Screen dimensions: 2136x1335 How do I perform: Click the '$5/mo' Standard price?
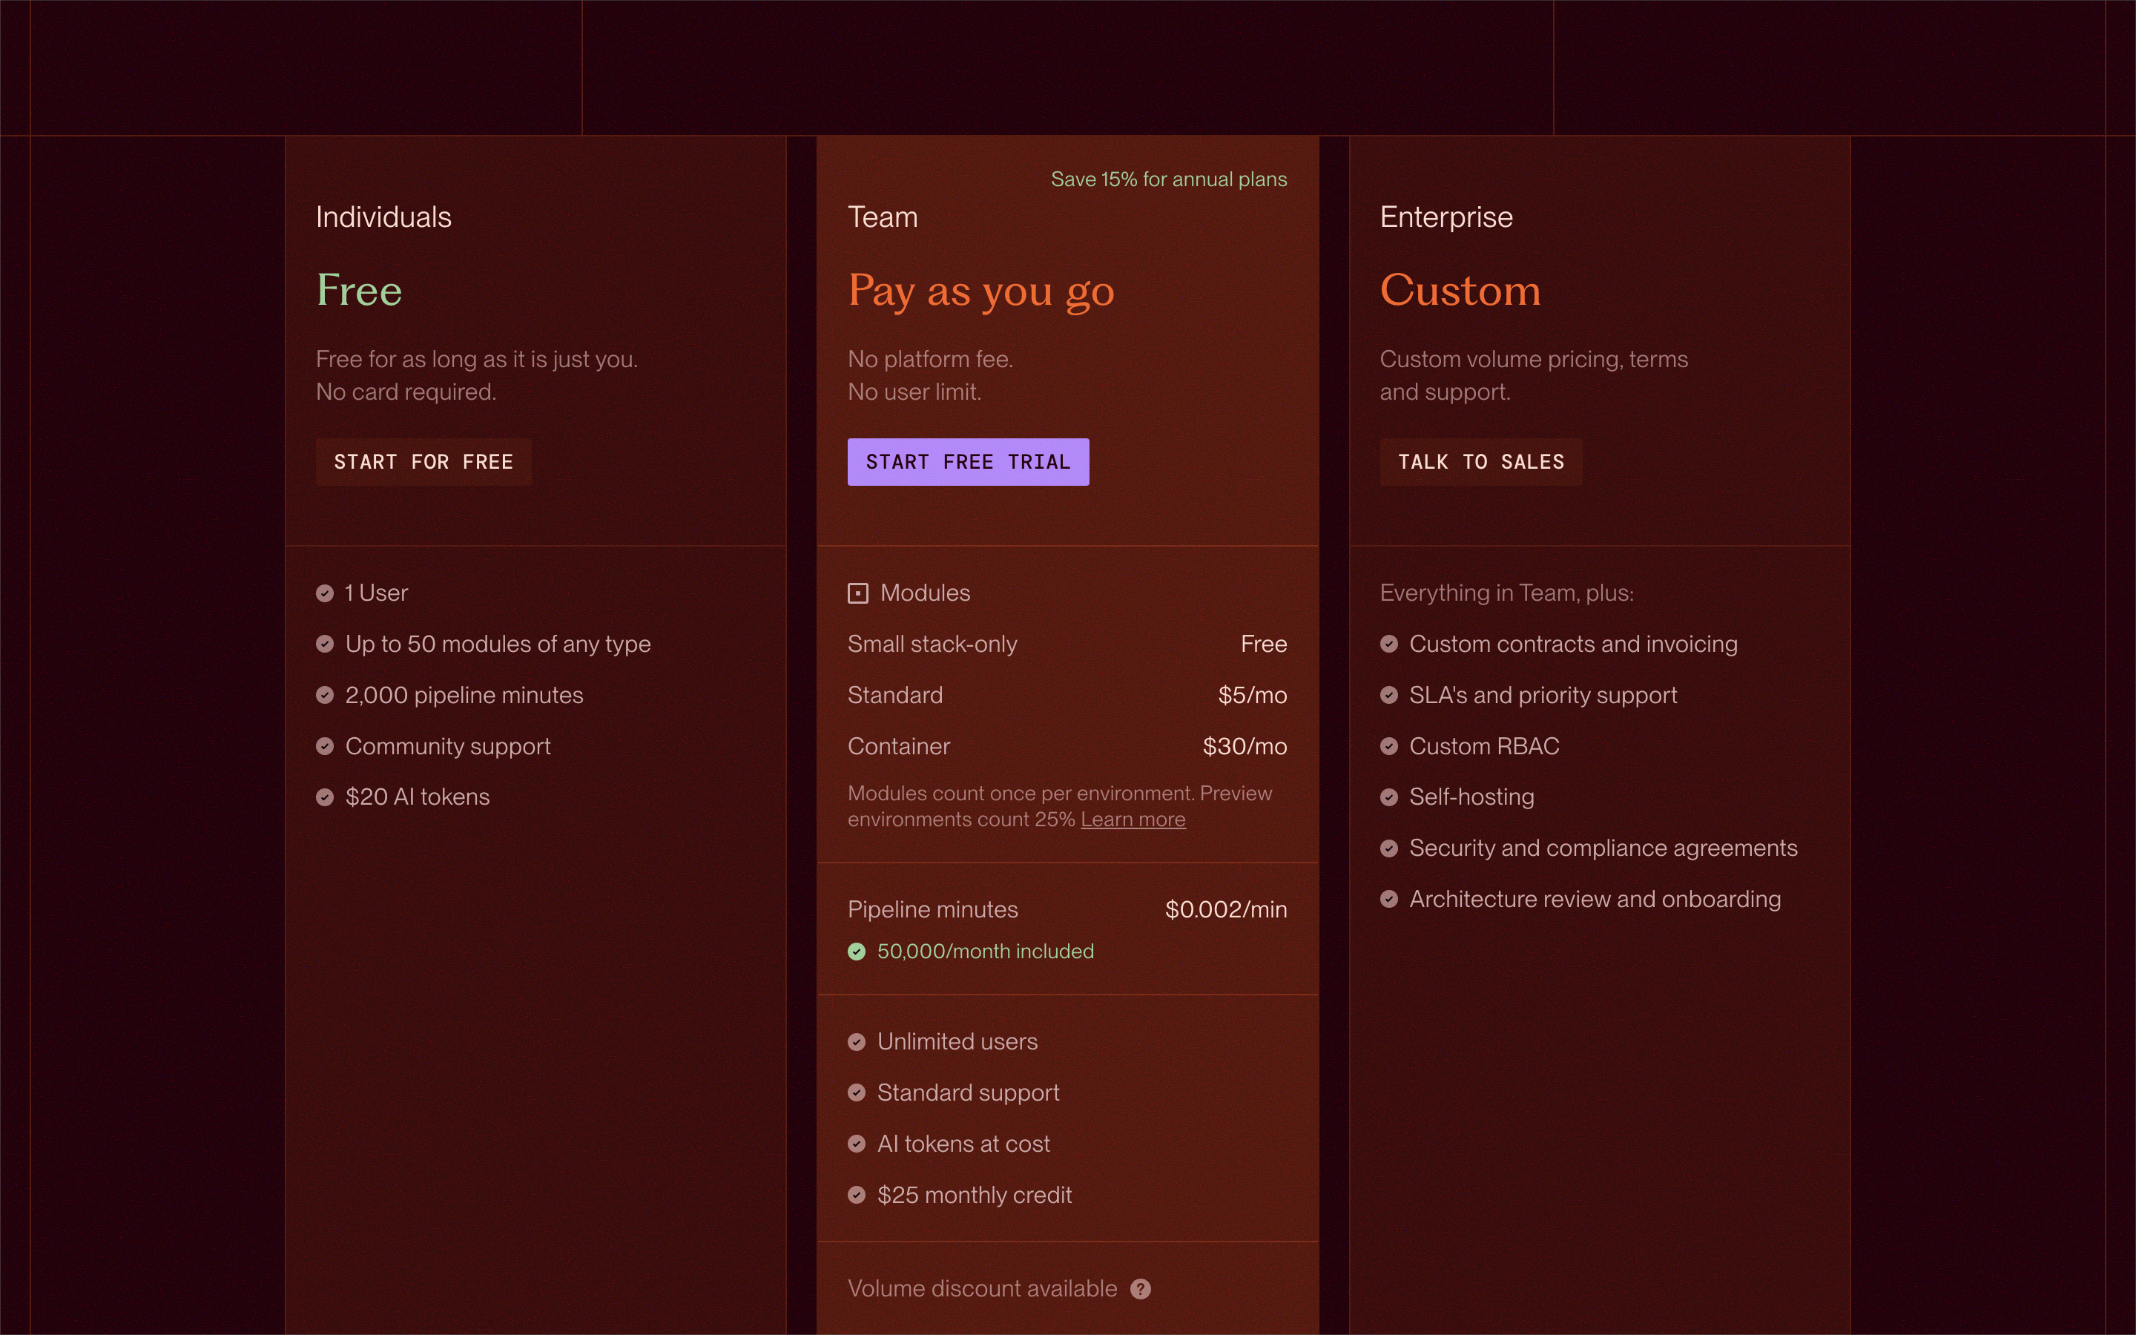tap(1253, 695)
